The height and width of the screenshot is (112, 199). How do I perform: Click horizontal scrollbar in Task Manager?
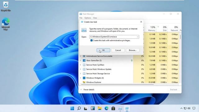click(118, 84)
